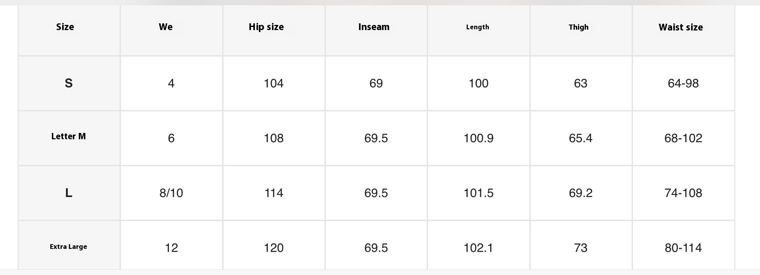Click length value 102.1 cell
The image size is (760, 275).
(x=478, y=248)
